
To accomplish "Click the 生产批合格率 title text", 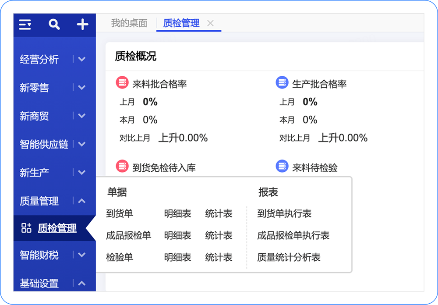I will 319,84.
